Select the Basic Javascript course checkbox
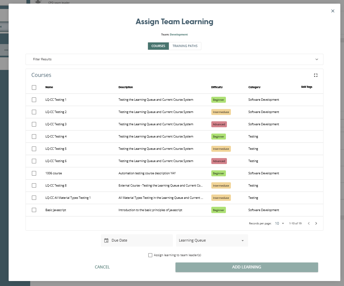 [34, 210]
